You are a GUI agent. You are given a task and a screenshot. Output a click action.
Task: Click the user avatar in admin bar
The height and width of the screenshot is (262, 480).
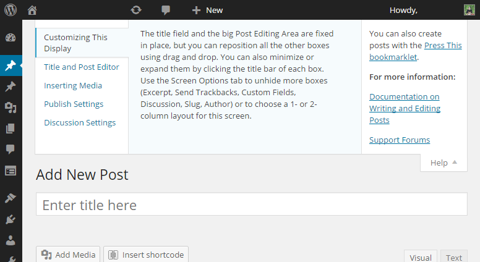[x=469, y=10]
